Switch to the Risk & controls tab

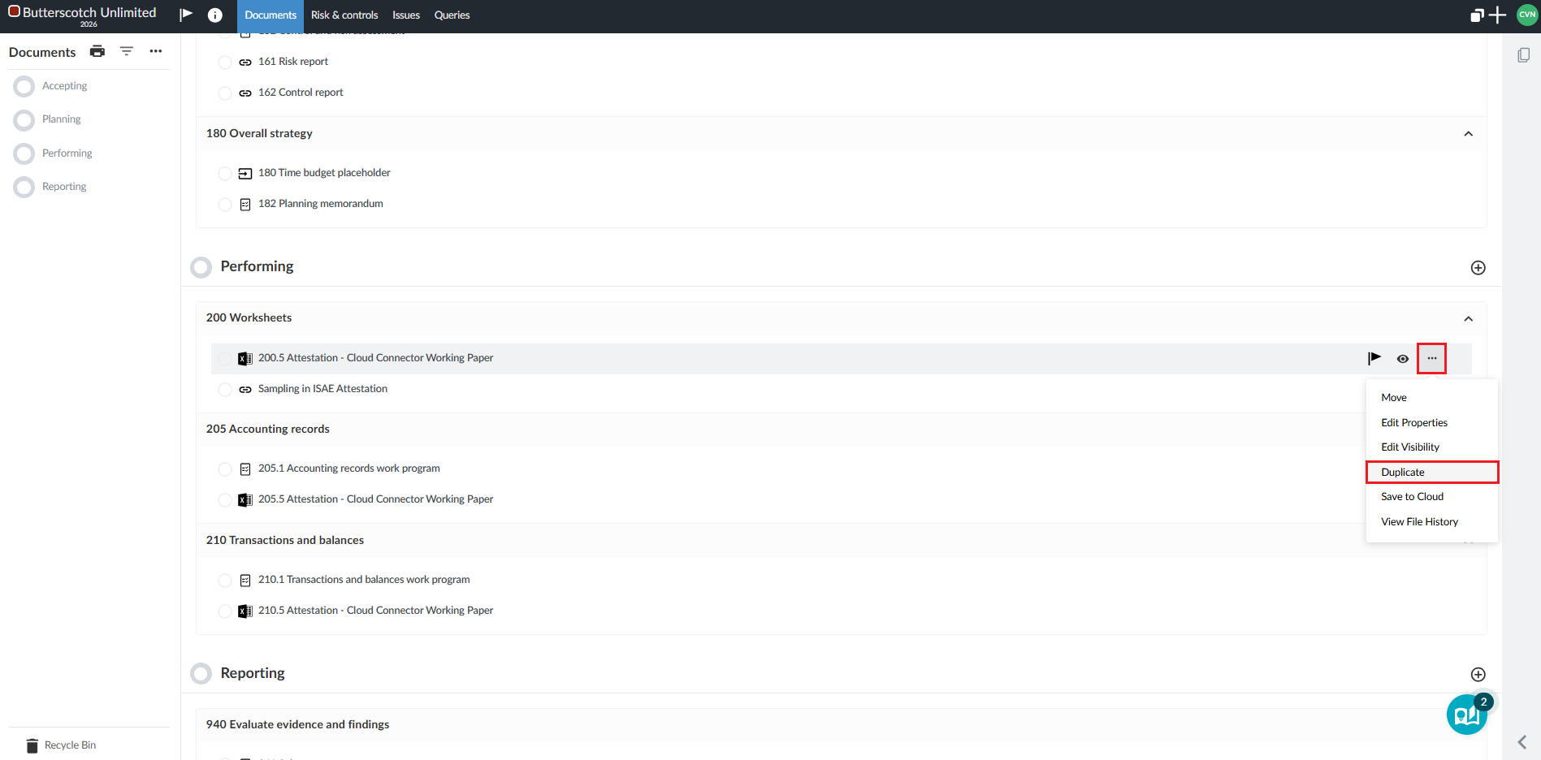click(x=344, y=15)
